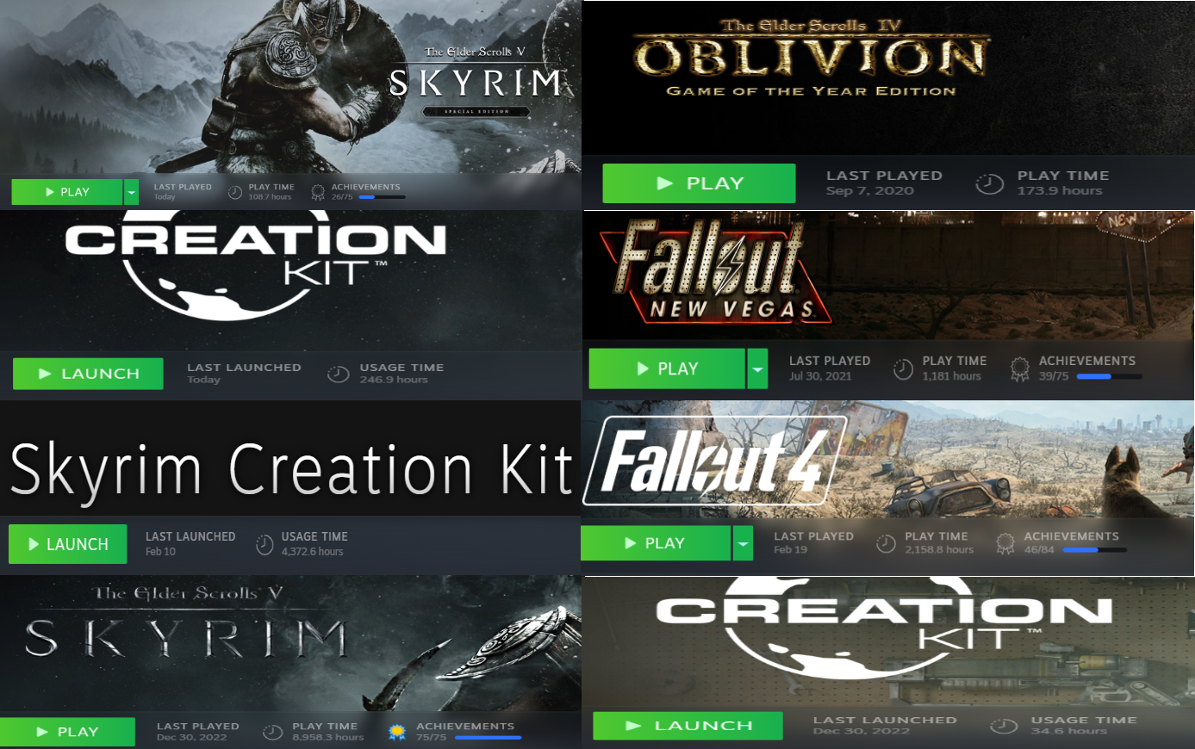The width and height of the screenshot is (1195, 749).
Task: Play Oblivion Game of the Year Edition
Action: pyautogui.click(x=699, y=183)
